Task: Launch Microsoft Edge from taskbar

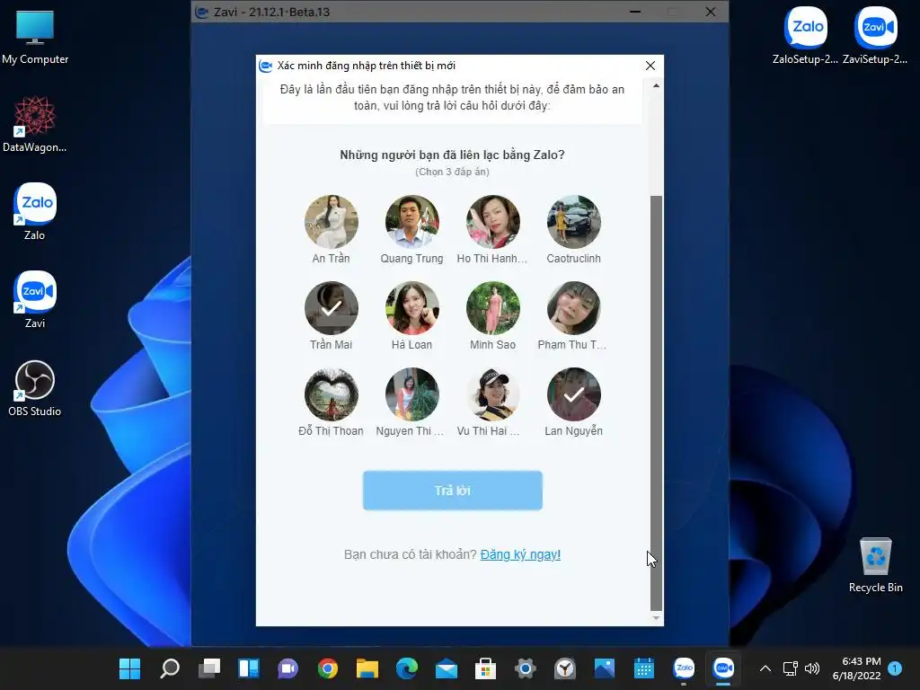Action: [x=407, y=668]
